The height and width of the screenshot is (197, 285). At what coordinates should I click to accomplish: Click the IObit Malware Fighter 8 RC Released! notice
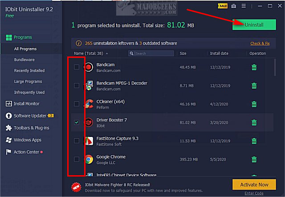tap(118, 185)
